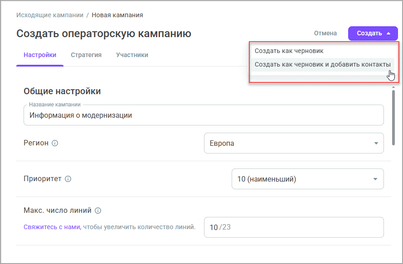
Task: Choose 'Создать как черновик' from the menu
Action: tap(289, 51)
